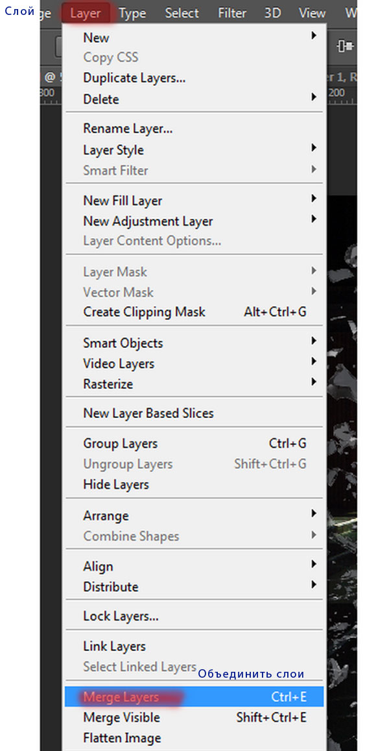Open the Type menu in the menu bar

tap(132, 13)
